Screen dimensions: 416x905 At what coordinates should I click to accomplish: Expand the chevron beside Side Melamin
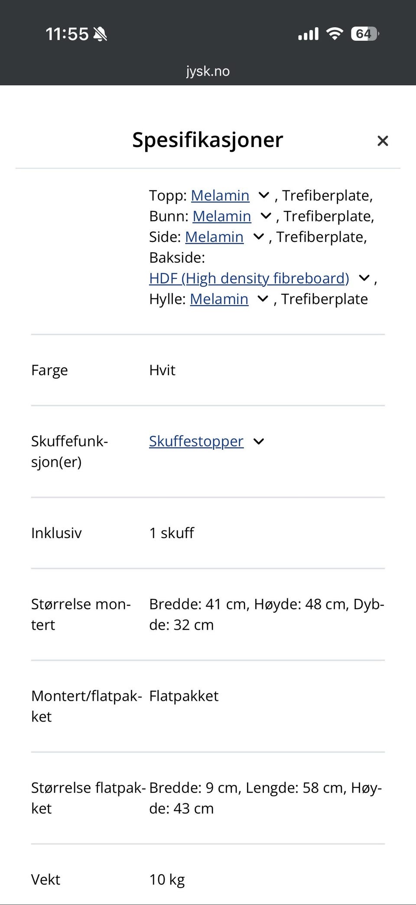(x=257, y=237)
